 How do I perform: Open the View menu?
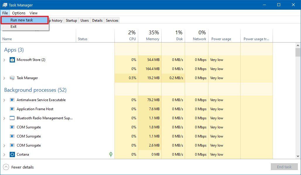[33, 13]
